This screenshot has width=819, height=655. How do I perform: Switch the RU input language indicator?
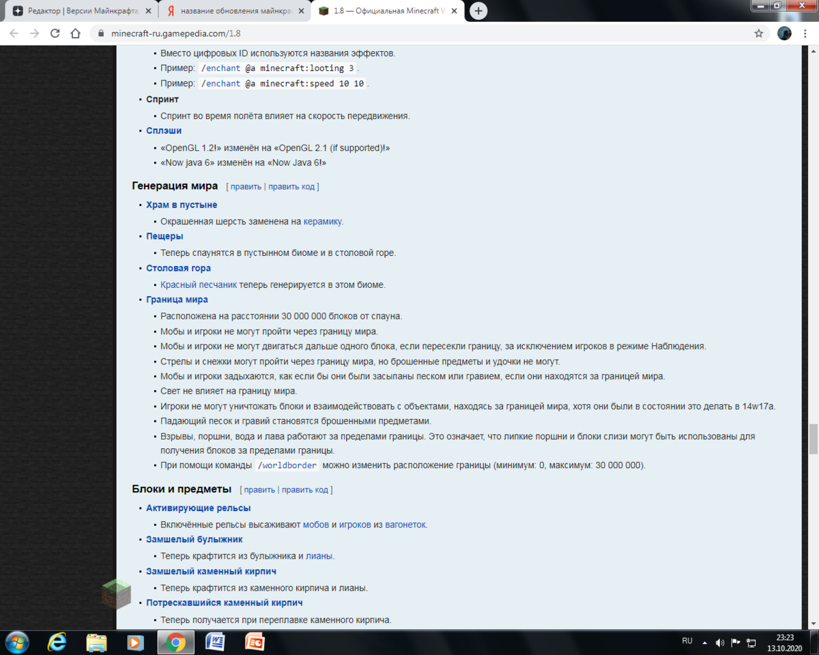click(x=687, y=641)
